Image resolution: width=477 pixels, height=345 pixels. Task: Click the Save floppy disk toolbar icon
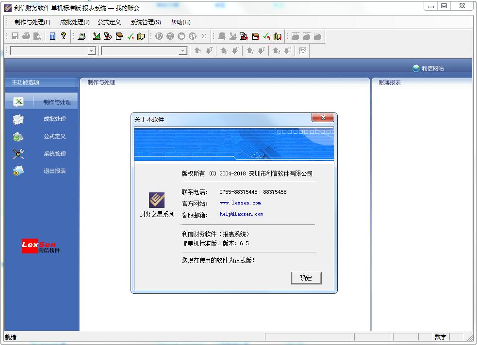click(15, 36)
